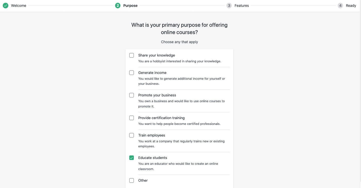
Task: Click the Generate income option title
Action: tap(152, 73)
